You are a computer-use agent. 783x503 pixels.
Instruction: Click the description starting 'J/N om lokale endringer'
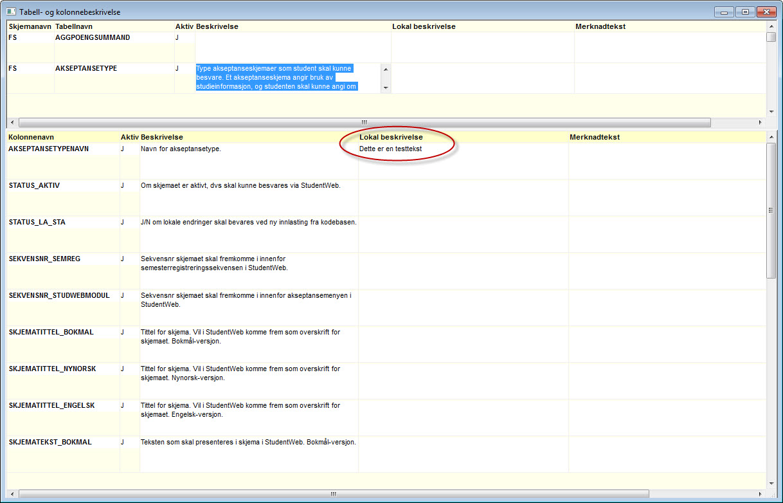(x=248, y=222)
